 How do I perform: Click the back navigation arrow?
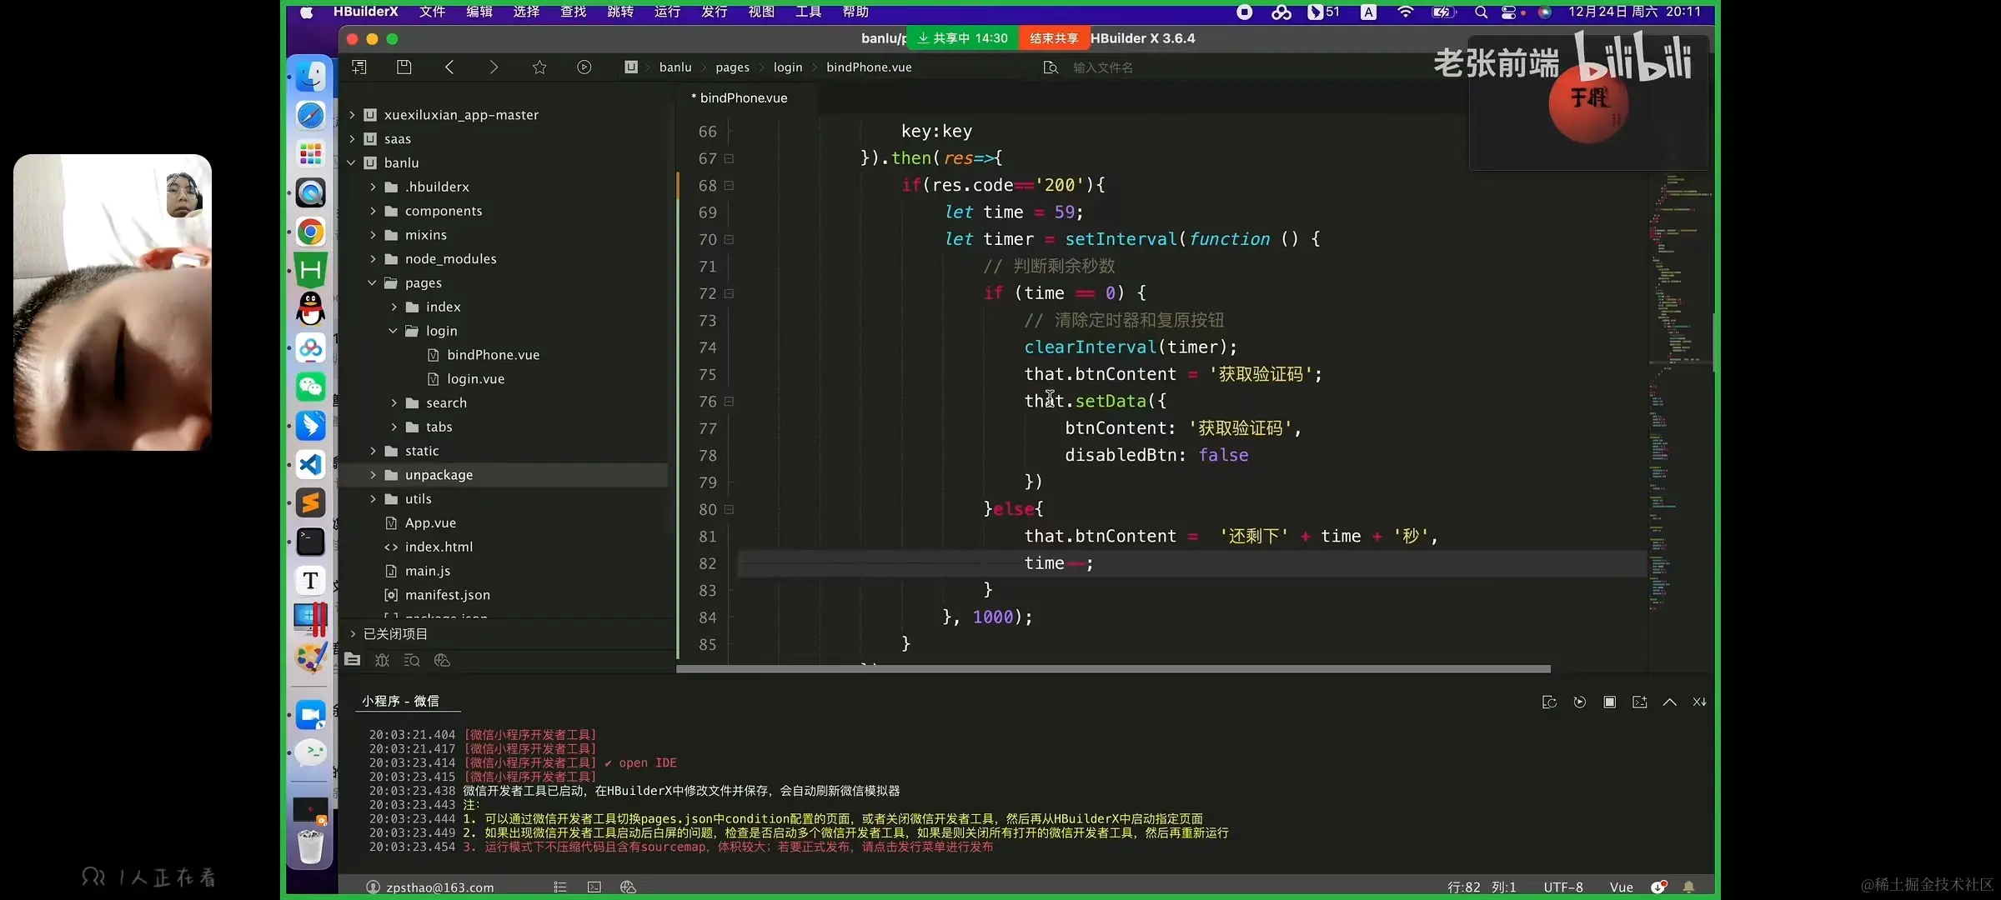pos(449,67)
